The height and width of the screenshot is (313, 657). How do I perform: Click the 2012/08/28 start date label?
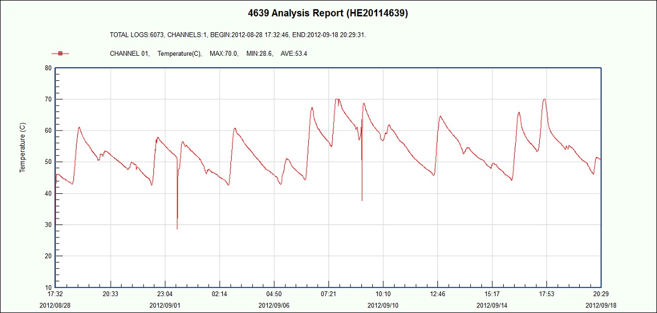point(55,305)
